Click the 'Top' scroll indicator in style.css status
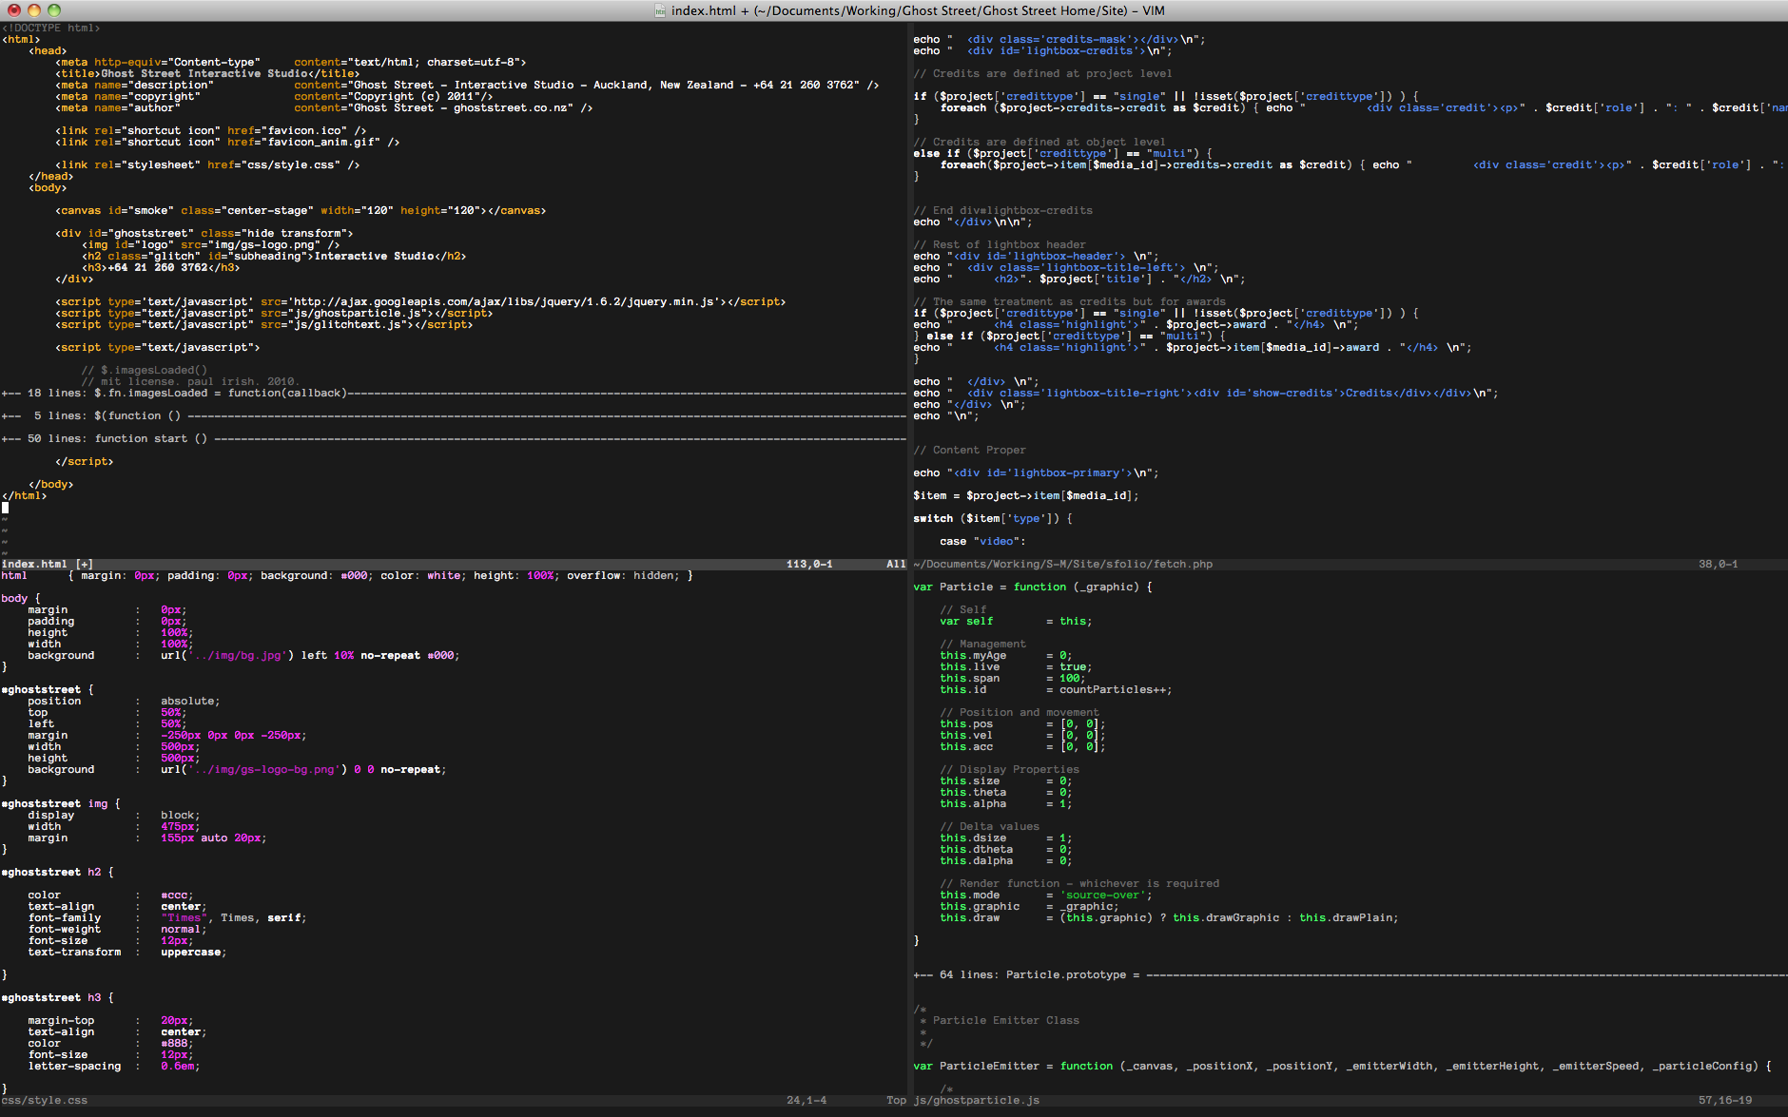The width and height of the screenshot is (1788, 1117). (x=896, y=1100)
